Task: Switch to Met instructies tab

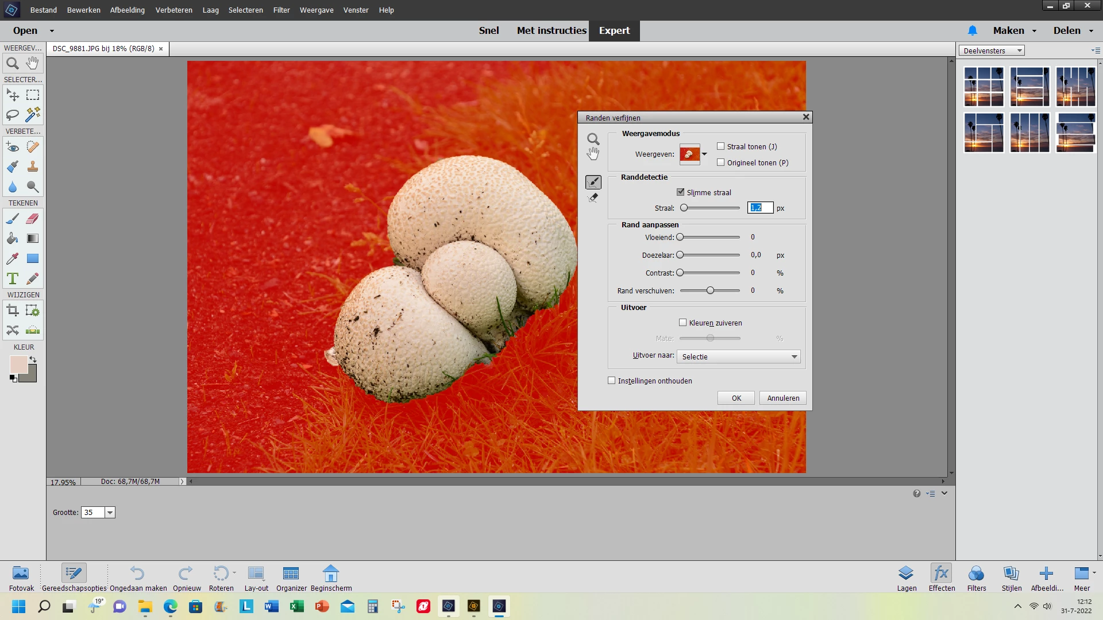Action: (551, 30)
